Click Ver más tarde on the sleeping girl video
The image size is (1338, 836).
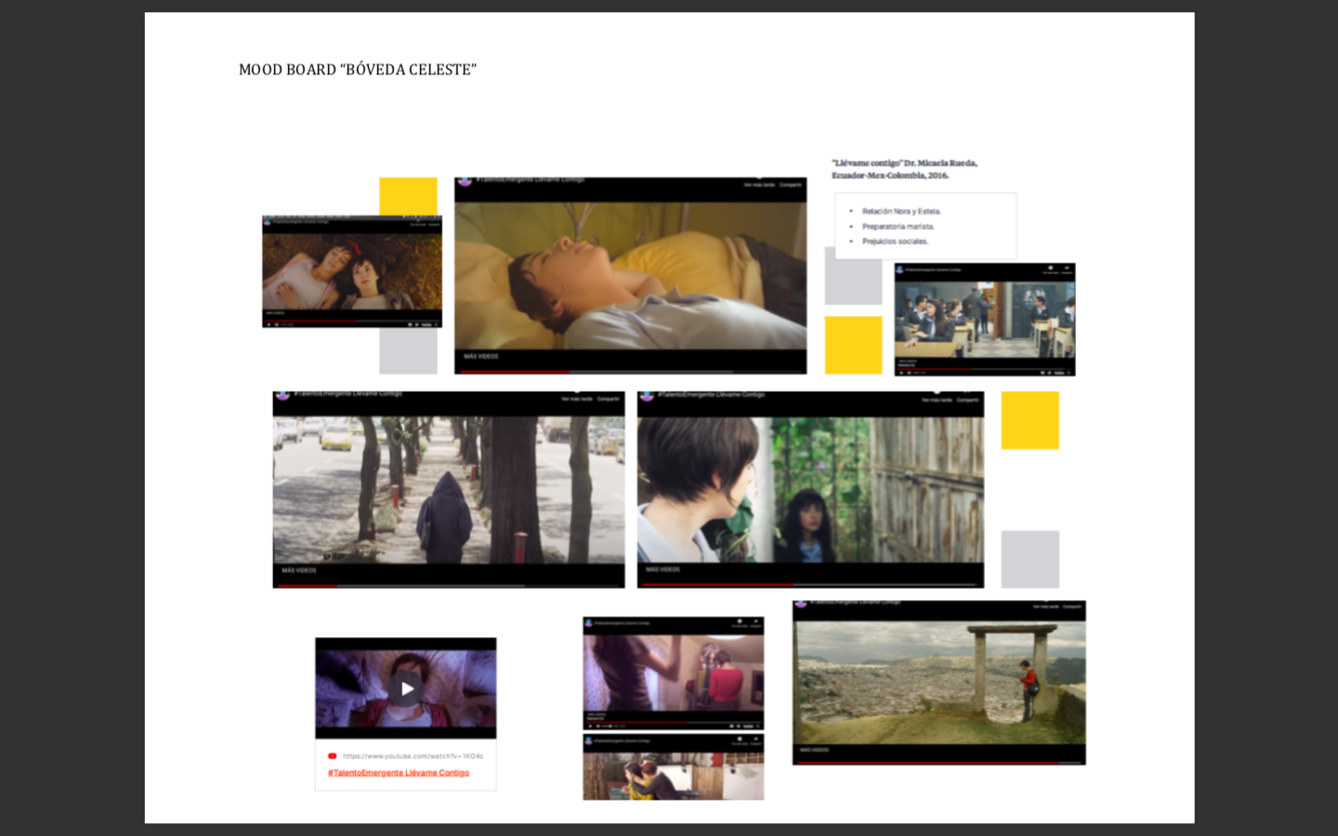coord(759,185)
